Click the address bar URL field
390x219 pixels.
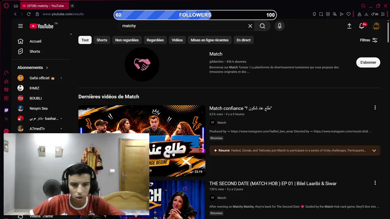63,14
